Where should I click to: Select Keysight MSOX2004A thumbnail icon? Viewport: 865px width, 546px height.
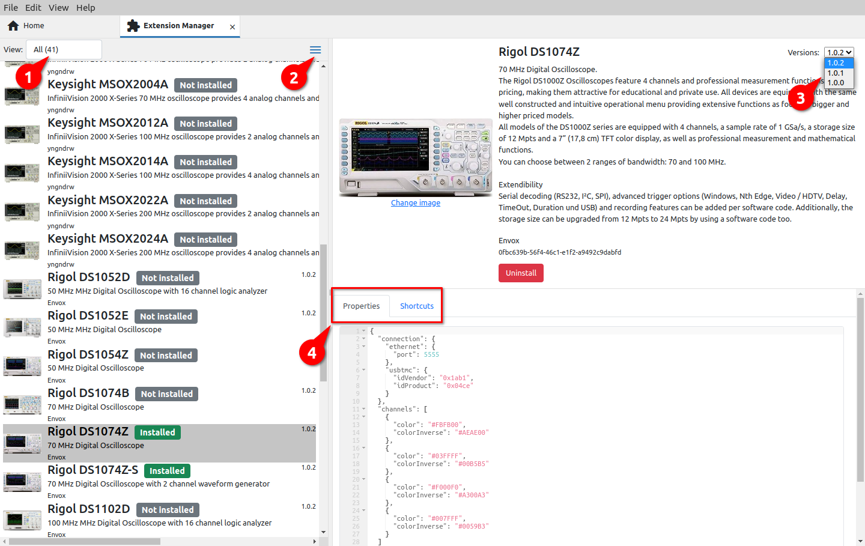22,96
